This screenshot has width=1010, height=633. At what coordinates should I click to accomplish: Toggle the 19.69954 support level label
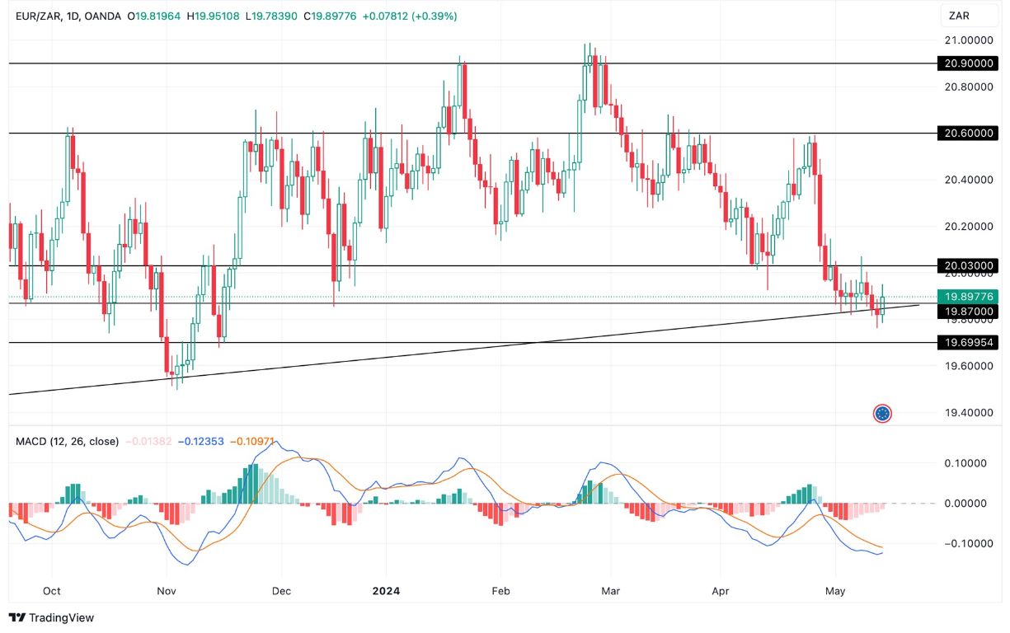tap(966, 343)
